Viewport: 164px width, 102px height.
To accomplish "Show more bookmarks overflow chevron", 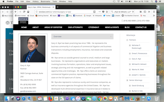I will tap(154, 16).
